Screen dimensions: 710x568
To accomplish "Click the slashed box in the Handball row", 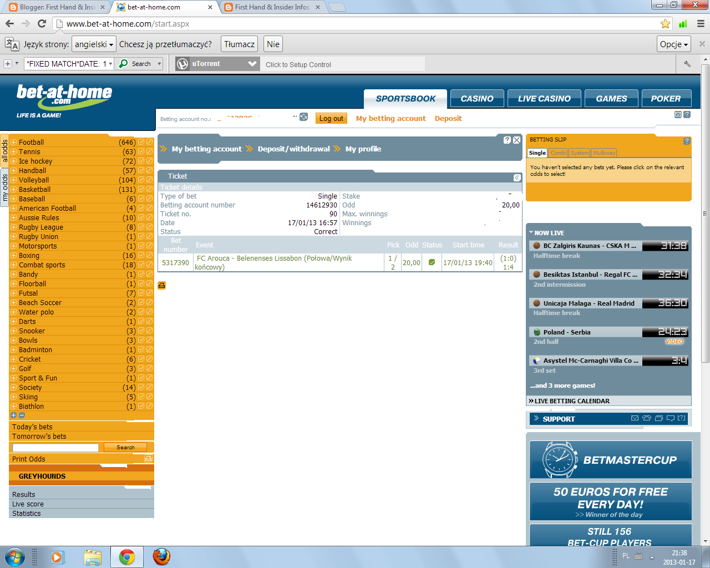I will [149, 170].
